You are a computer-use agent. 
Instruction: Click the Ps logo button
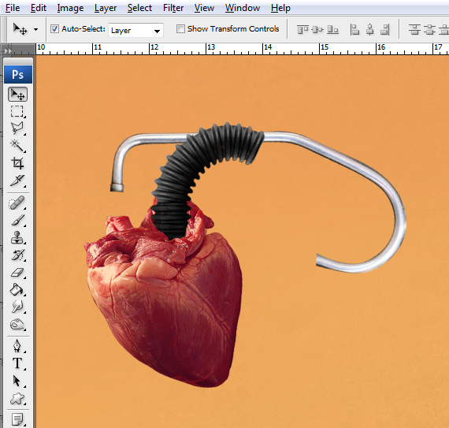[x=18, y=74]
